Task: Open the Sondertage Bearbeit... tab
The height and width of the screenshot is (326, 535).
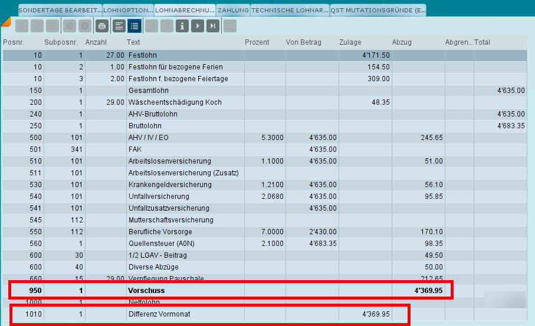Action: (x=60, y=10)
